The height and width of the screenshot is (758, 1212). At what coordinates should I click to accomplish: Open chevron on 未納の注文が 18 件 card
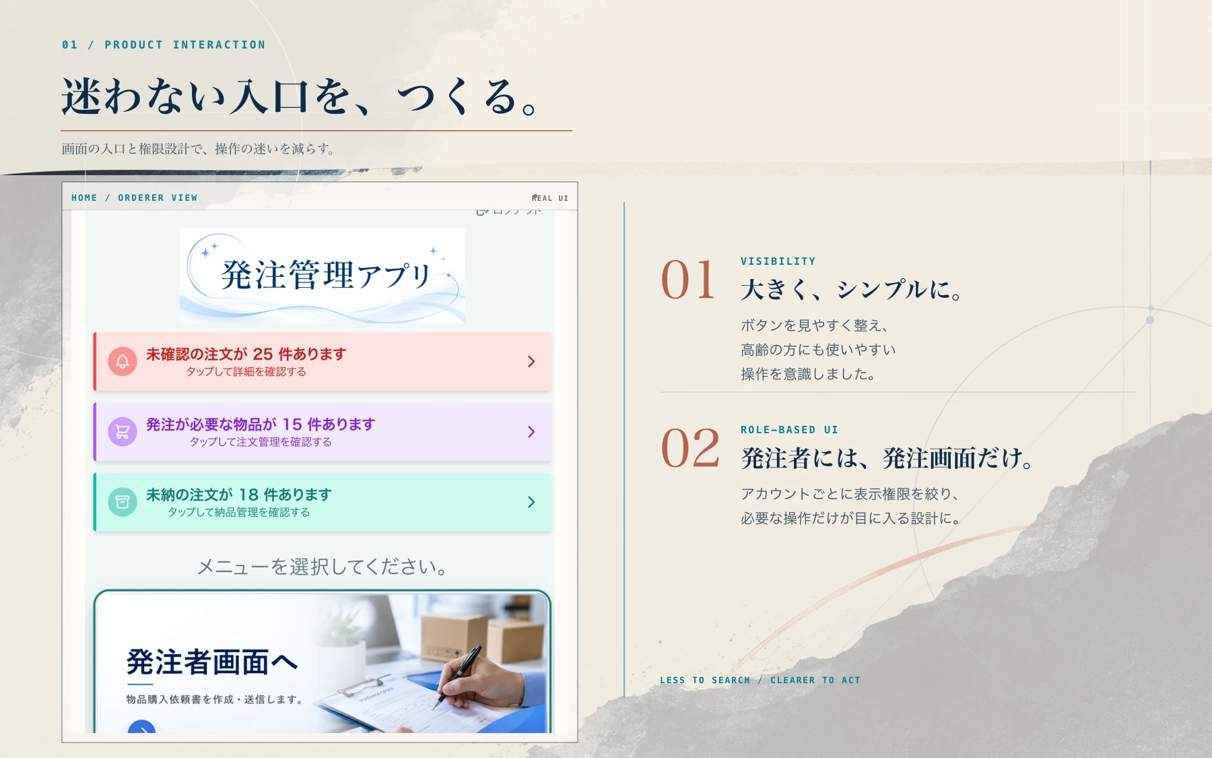coord(531,502)
